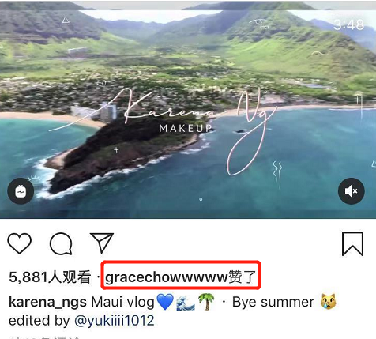Tap the MAKEUP overlay text on the video

186,128
